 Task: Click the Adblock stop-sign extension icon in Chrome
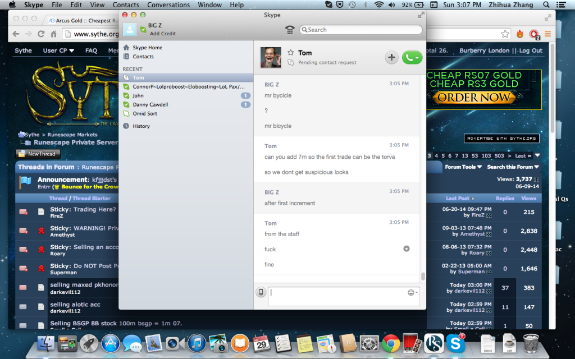click(x=534, y=34)
